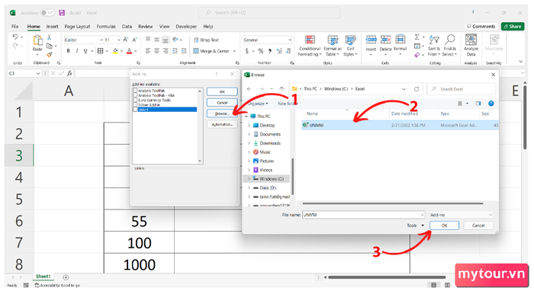Image resolution: width=534 pixels, height=294 pixels.
Task: Click the help icon in Browse dialog
Action: point(491,104)
